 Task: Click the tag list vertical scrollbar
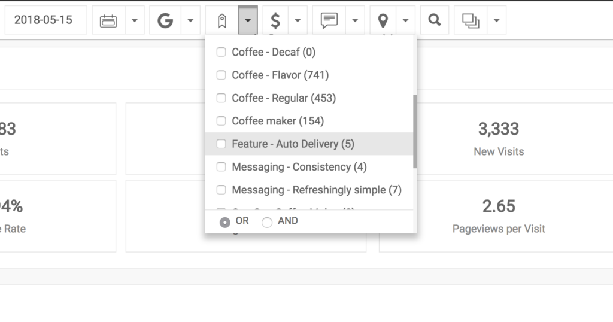415,131
